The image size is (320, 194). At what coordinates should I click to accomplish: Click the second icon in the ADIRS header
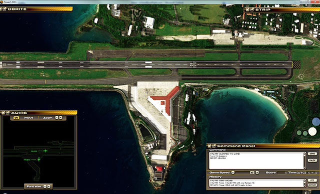tap(7, 113)
